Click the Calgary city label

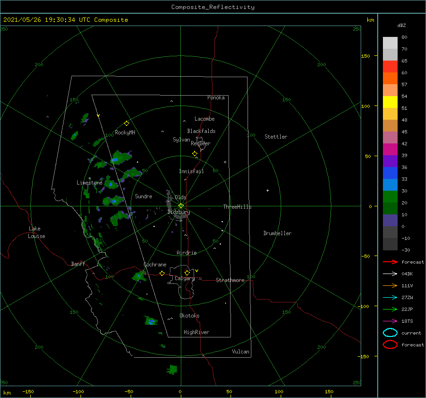coord(185,278)
